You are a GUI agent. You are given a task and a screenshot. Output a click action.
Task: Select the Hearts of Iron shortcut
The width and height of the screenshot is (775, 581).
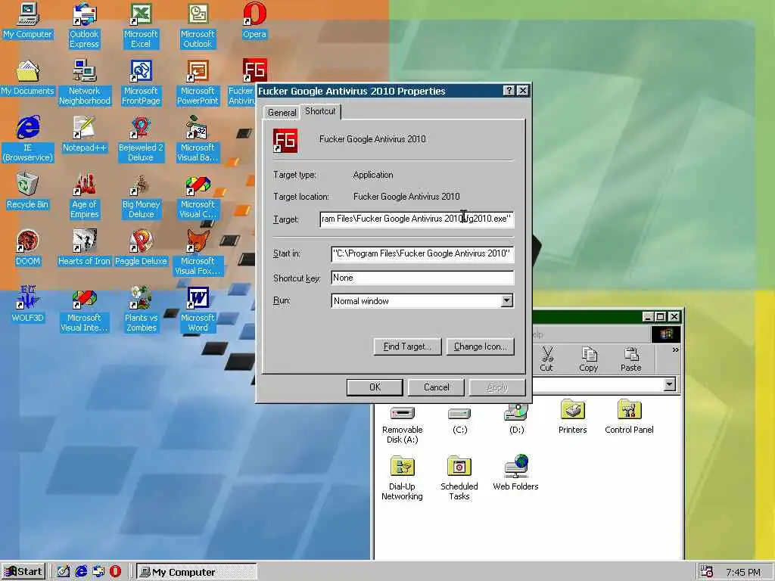[85, 248]
